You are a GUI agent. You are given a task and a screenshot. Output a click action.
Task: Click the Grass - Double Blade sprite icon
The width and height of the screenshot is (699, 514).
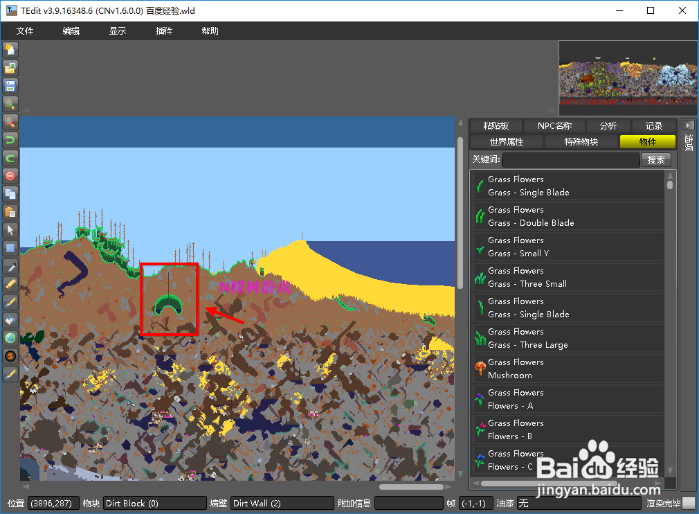pos(480,216)
